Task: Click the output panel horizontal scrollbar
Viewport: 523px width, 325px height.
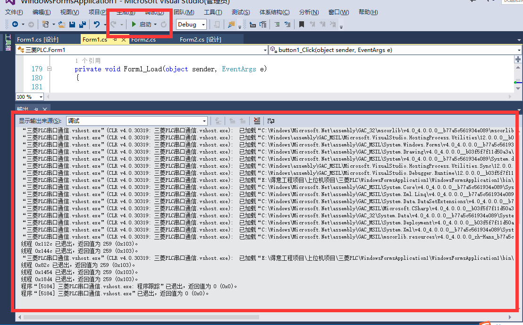Action: click(x=141, y=317)
